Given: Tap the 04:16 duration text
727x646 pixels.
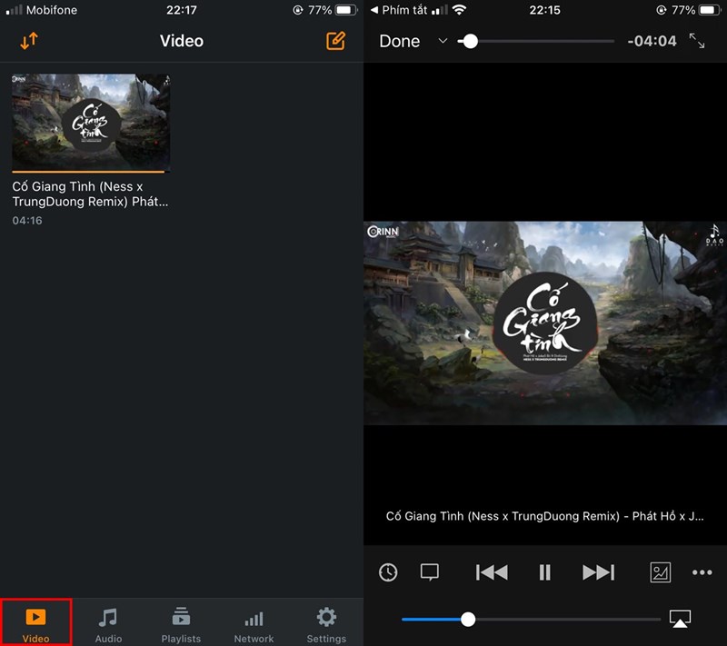Looking at the screenshot, I should tap(27, 221).
